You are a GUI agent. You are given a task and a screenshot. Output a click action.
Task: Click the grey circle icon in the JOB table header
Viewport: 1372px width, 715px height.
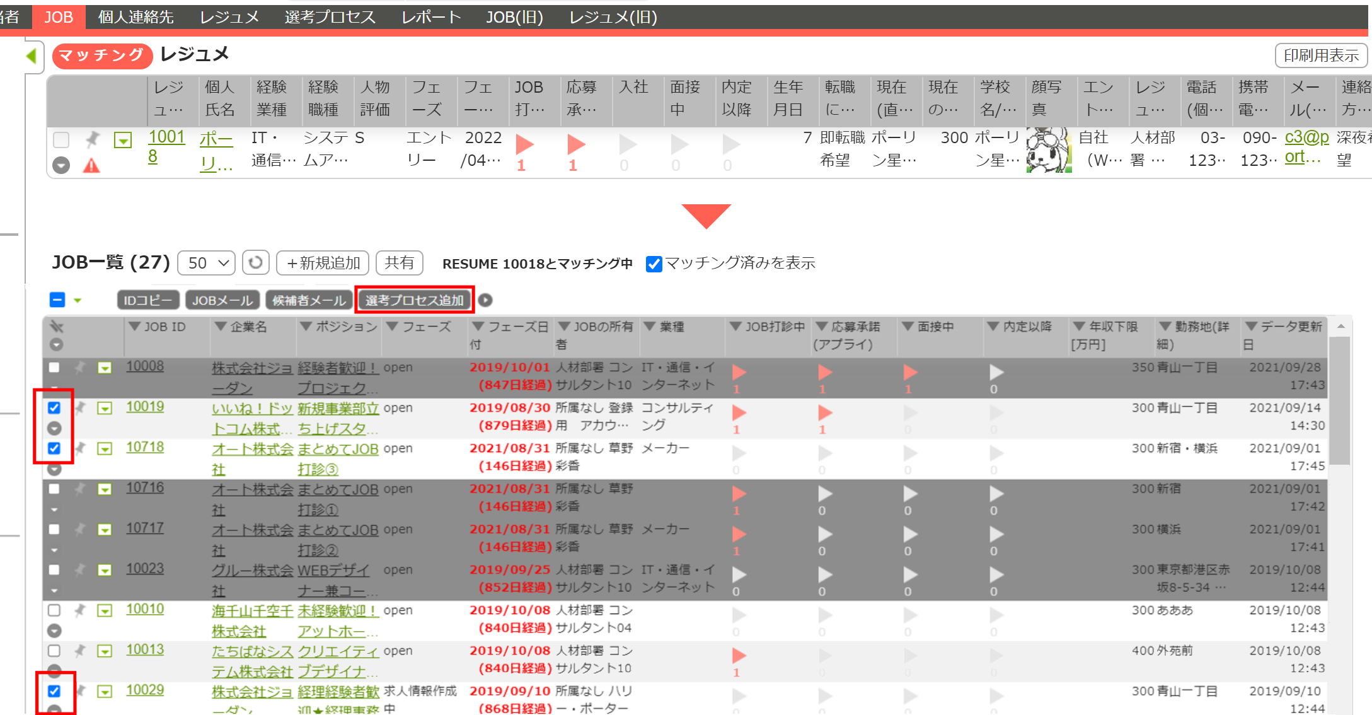coord(56,345)
